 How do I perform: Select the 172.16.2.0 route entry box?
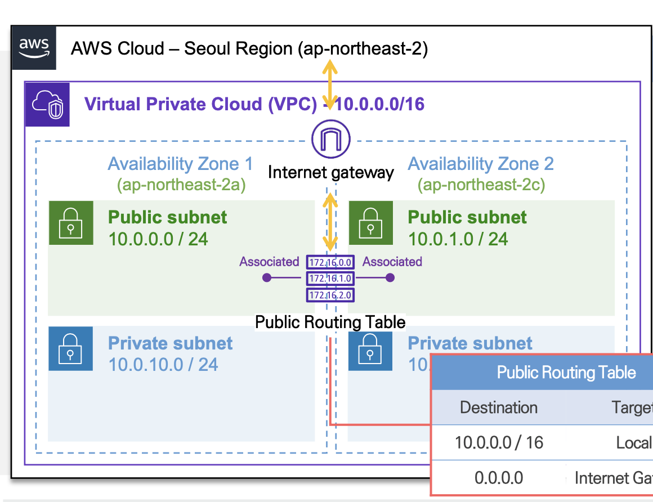330,294
